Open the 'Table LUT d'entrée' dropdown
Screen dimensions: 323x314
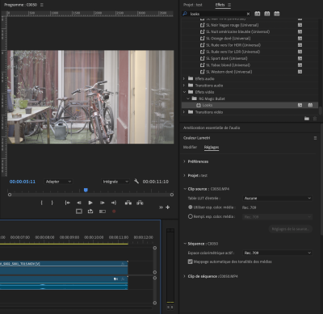click(278, 198)
